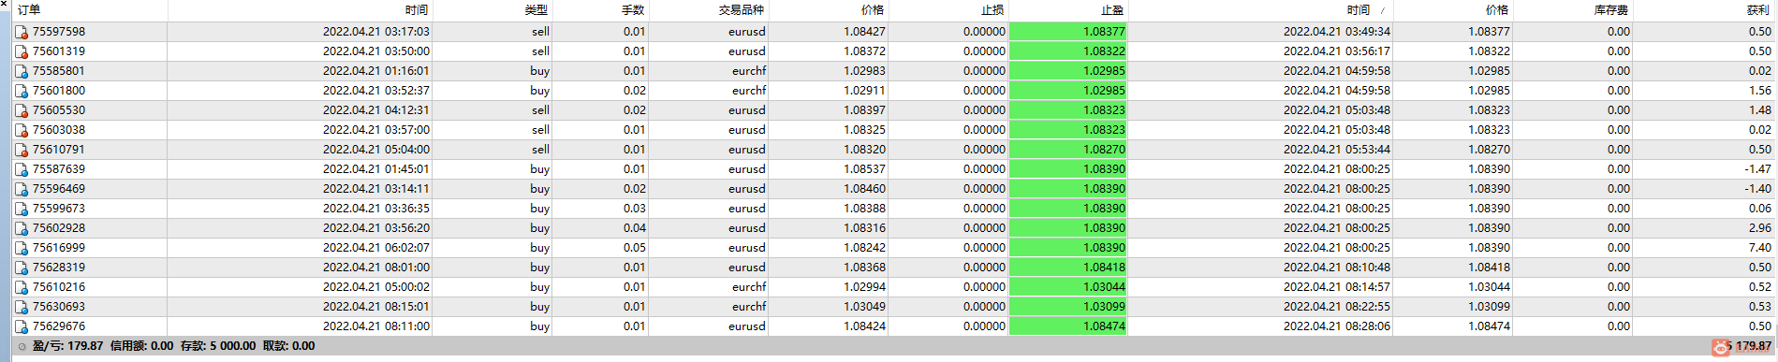Click the profit value 1.56
Screen dimensions: 1778x362
click(x=1759, y=91)
